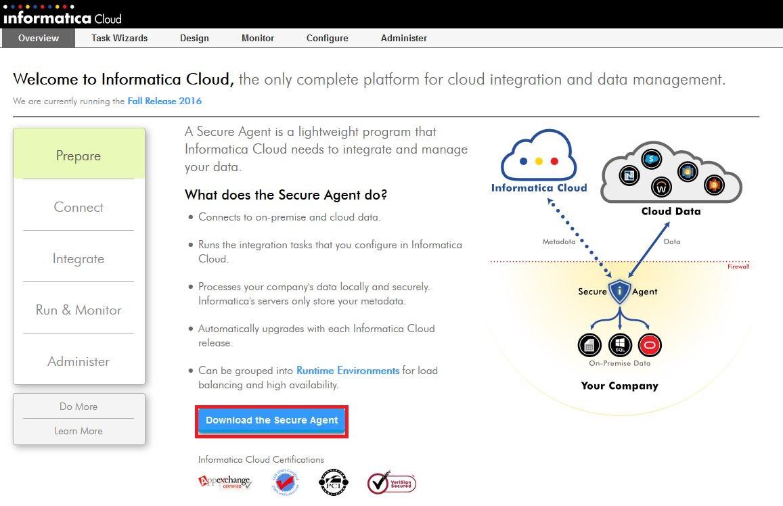Click Learn More in the sidebar
Viewport: 783px width, 506px height.
coord(79,431)
